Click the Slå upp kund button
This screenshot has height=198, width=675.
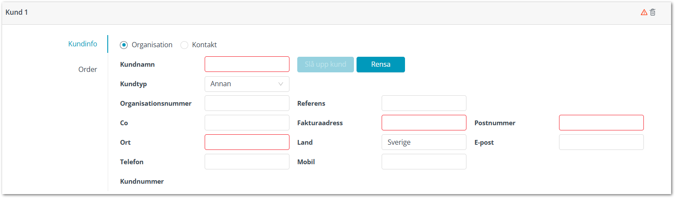pyautogui.click(x=325, y=65)
